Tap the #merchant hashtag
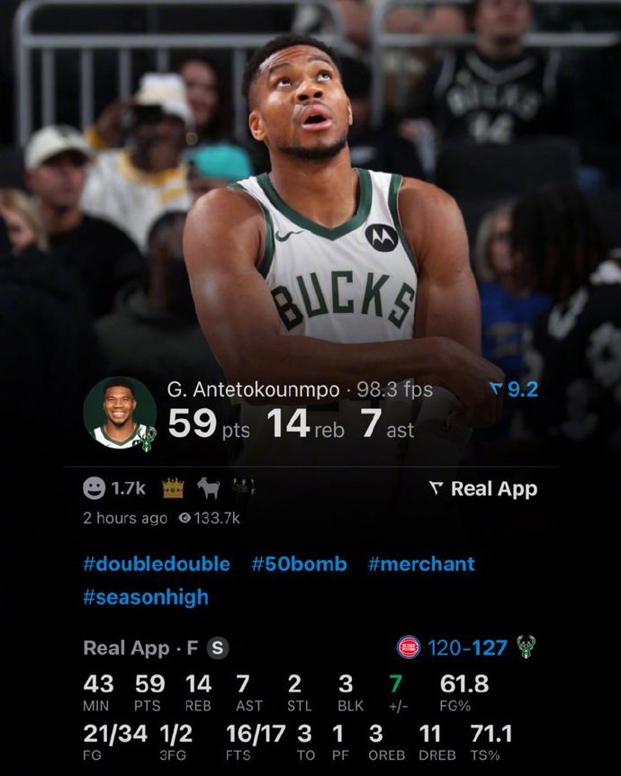 coord(421,564)
